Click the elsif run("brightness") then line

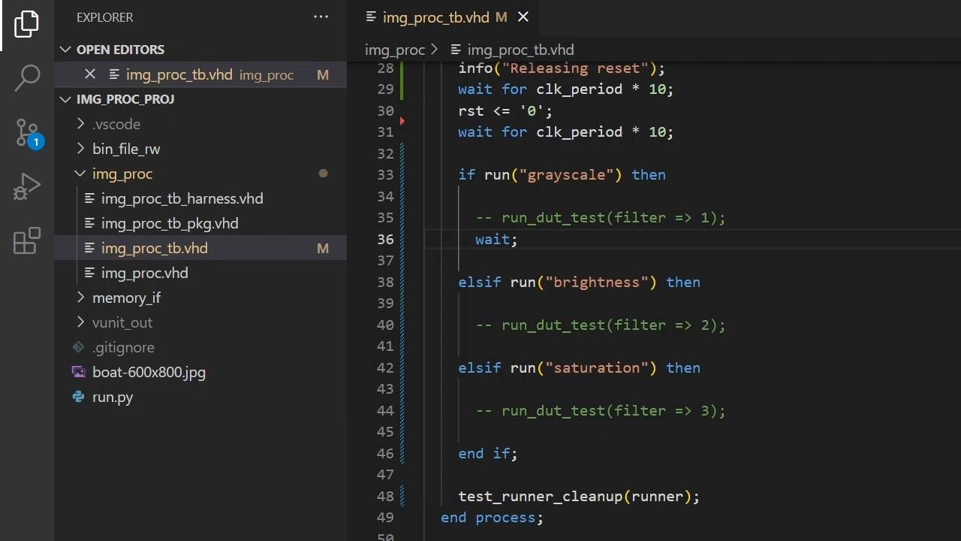click(579, 283)
